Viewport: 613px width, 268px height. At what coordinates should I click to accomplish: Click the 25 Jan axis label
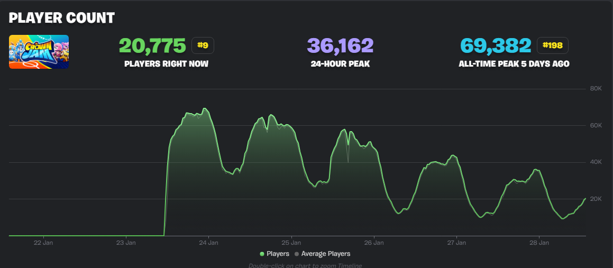(291, 243)
